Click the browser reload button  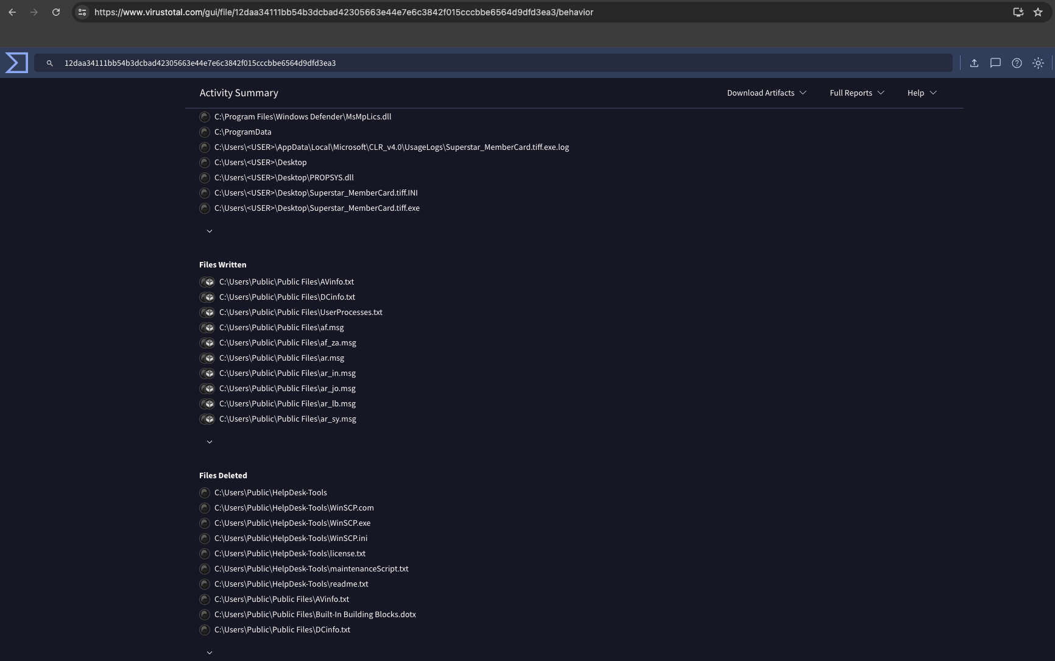pos(56,12)
